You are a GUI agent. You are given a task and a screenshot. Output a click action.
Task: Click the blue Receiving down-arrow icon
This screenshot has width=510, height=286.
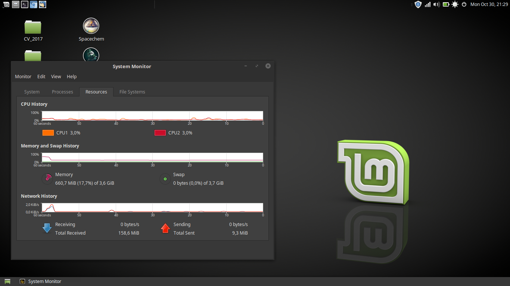click(47, 228)
